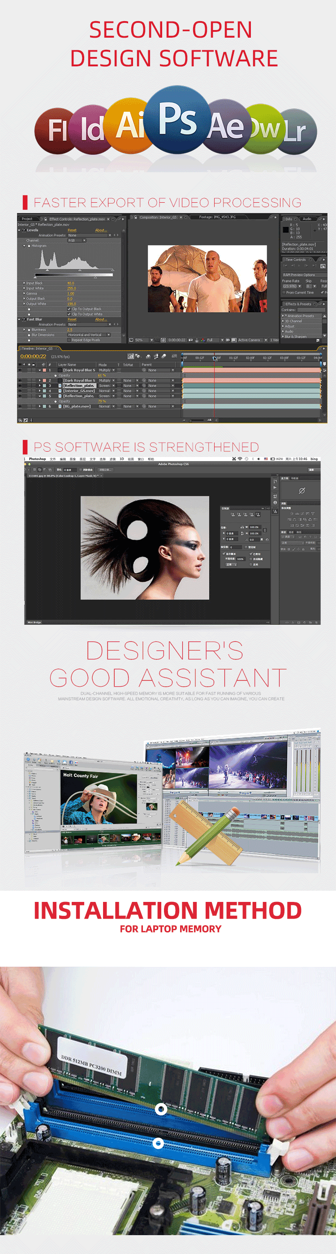336x1254 pixels.
Task: Open the Project tab in After Effects
Action: point(27,218)
